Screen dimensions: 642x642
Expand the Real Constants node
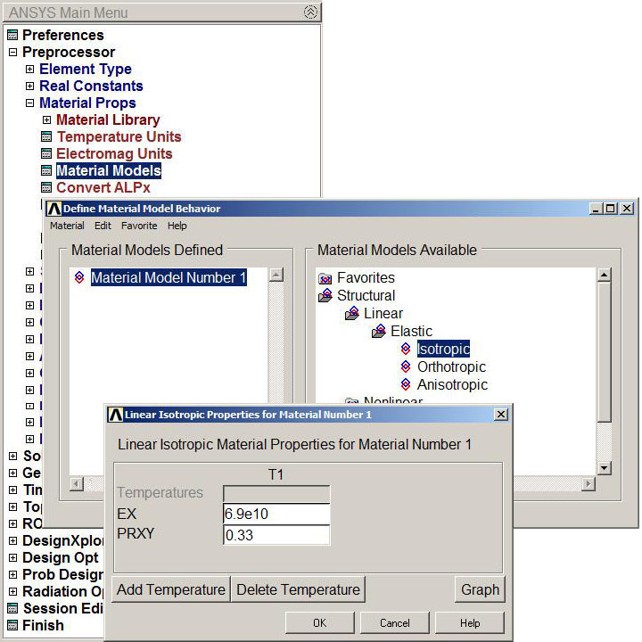29,86
